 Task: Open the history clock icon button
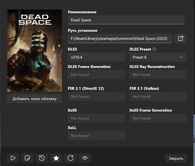click(42, 158)
